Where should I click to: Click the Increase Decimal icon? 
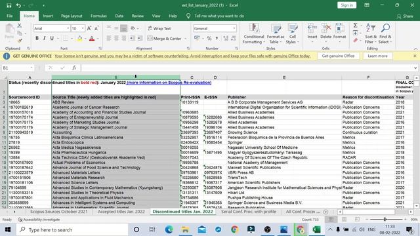[x=226, y=39]
